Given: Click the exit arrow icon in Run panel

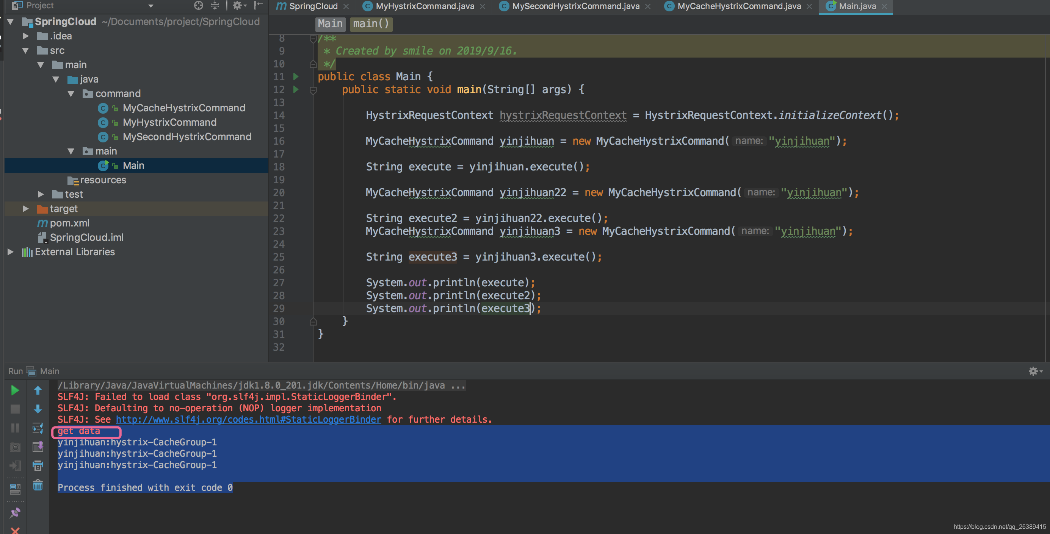Looking at the screenshot, I should tap(15, 465).
